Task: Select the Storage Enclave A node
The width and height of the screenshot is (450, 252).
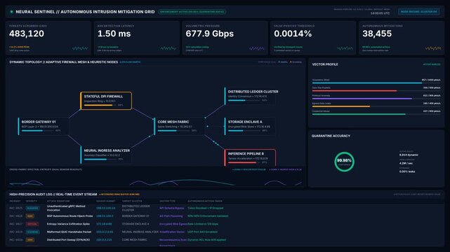Action: 250,126
